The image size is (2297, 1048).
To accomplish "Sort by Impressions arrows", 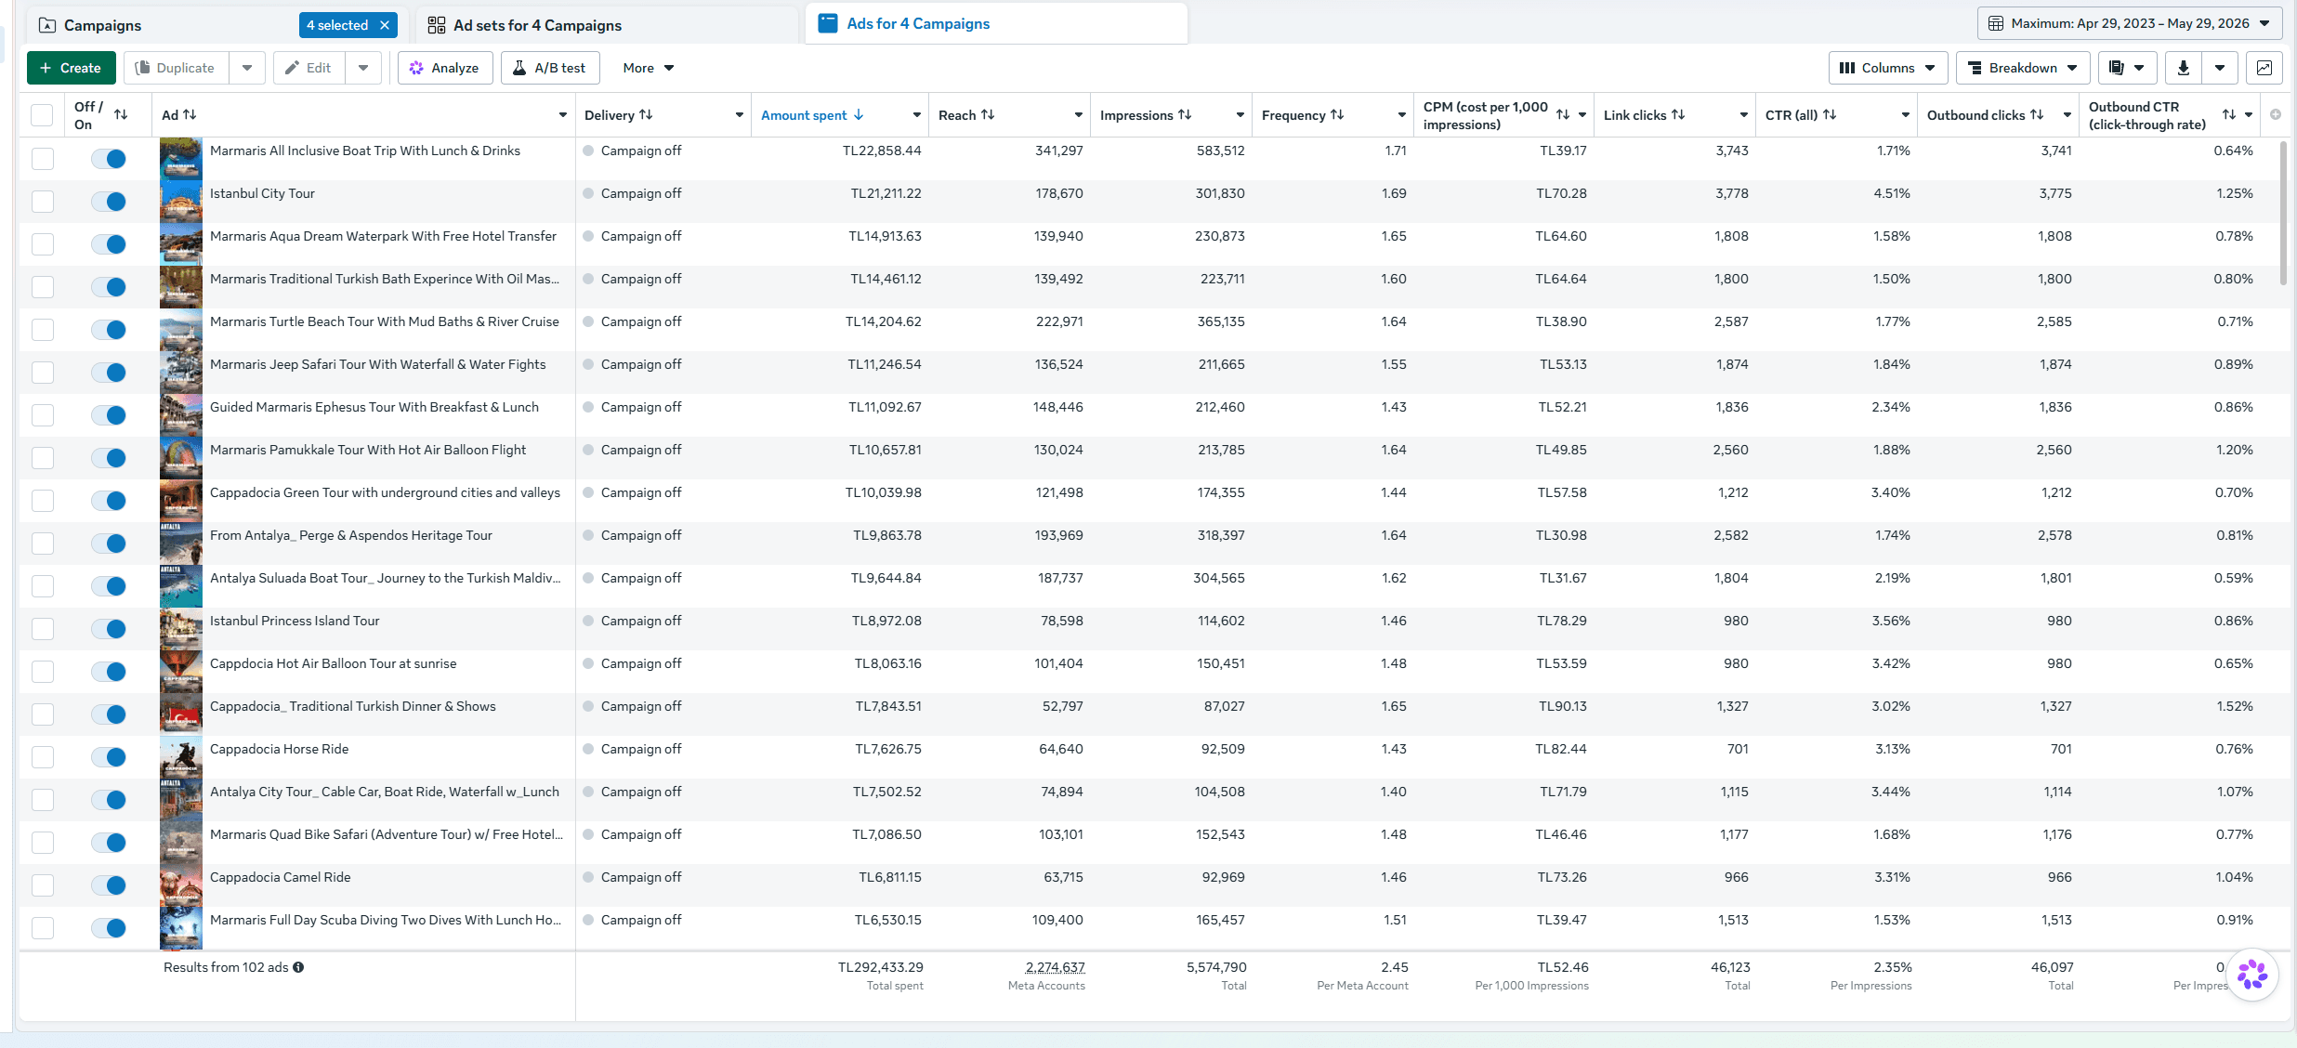I will 1185,114.
